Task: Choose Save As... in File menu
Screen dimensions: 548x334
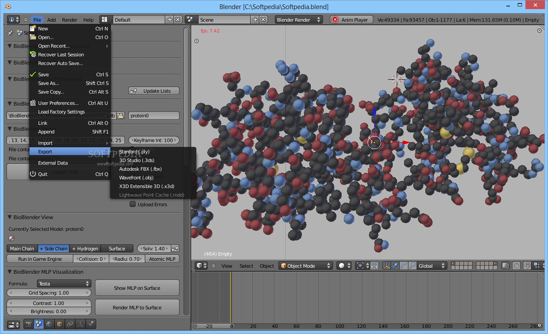Action: pyautogui.click(x=70, y=83)
